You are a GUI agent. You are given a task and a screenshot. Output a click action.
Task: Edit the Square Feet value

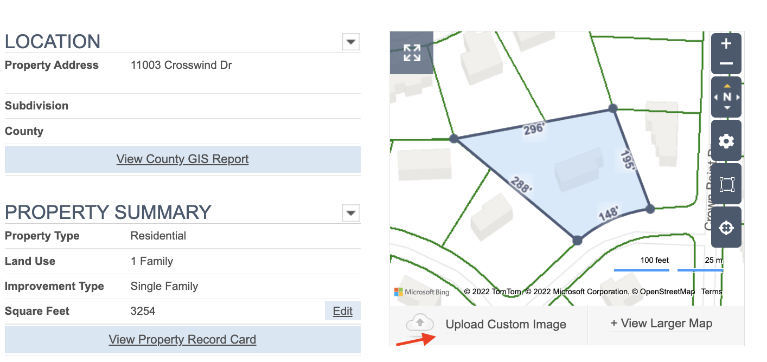click(x=342, y=311)
